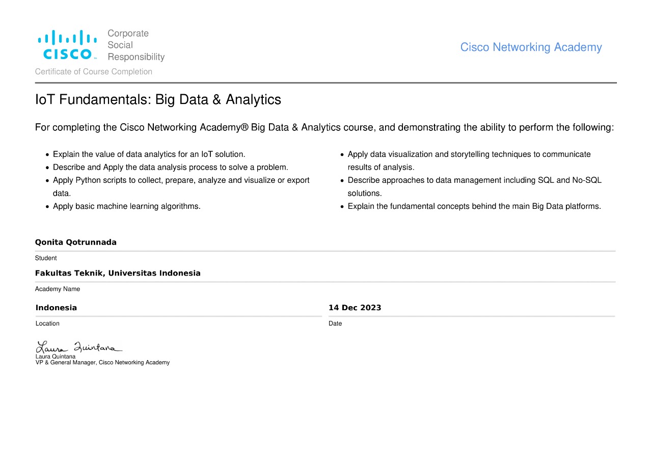
Task: Select the data analysis process bullet
Action: [171, 167]
